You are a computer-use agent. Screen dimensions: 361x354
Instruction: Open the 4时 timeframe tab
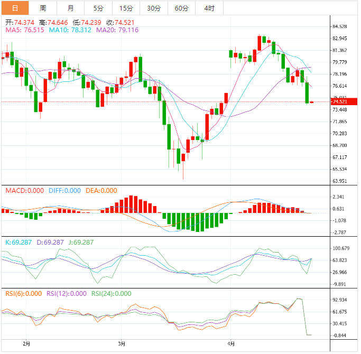click(209, 8)
